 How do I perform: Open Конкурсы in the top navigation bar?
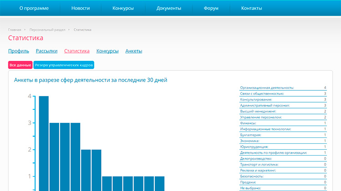click(123, 8)
